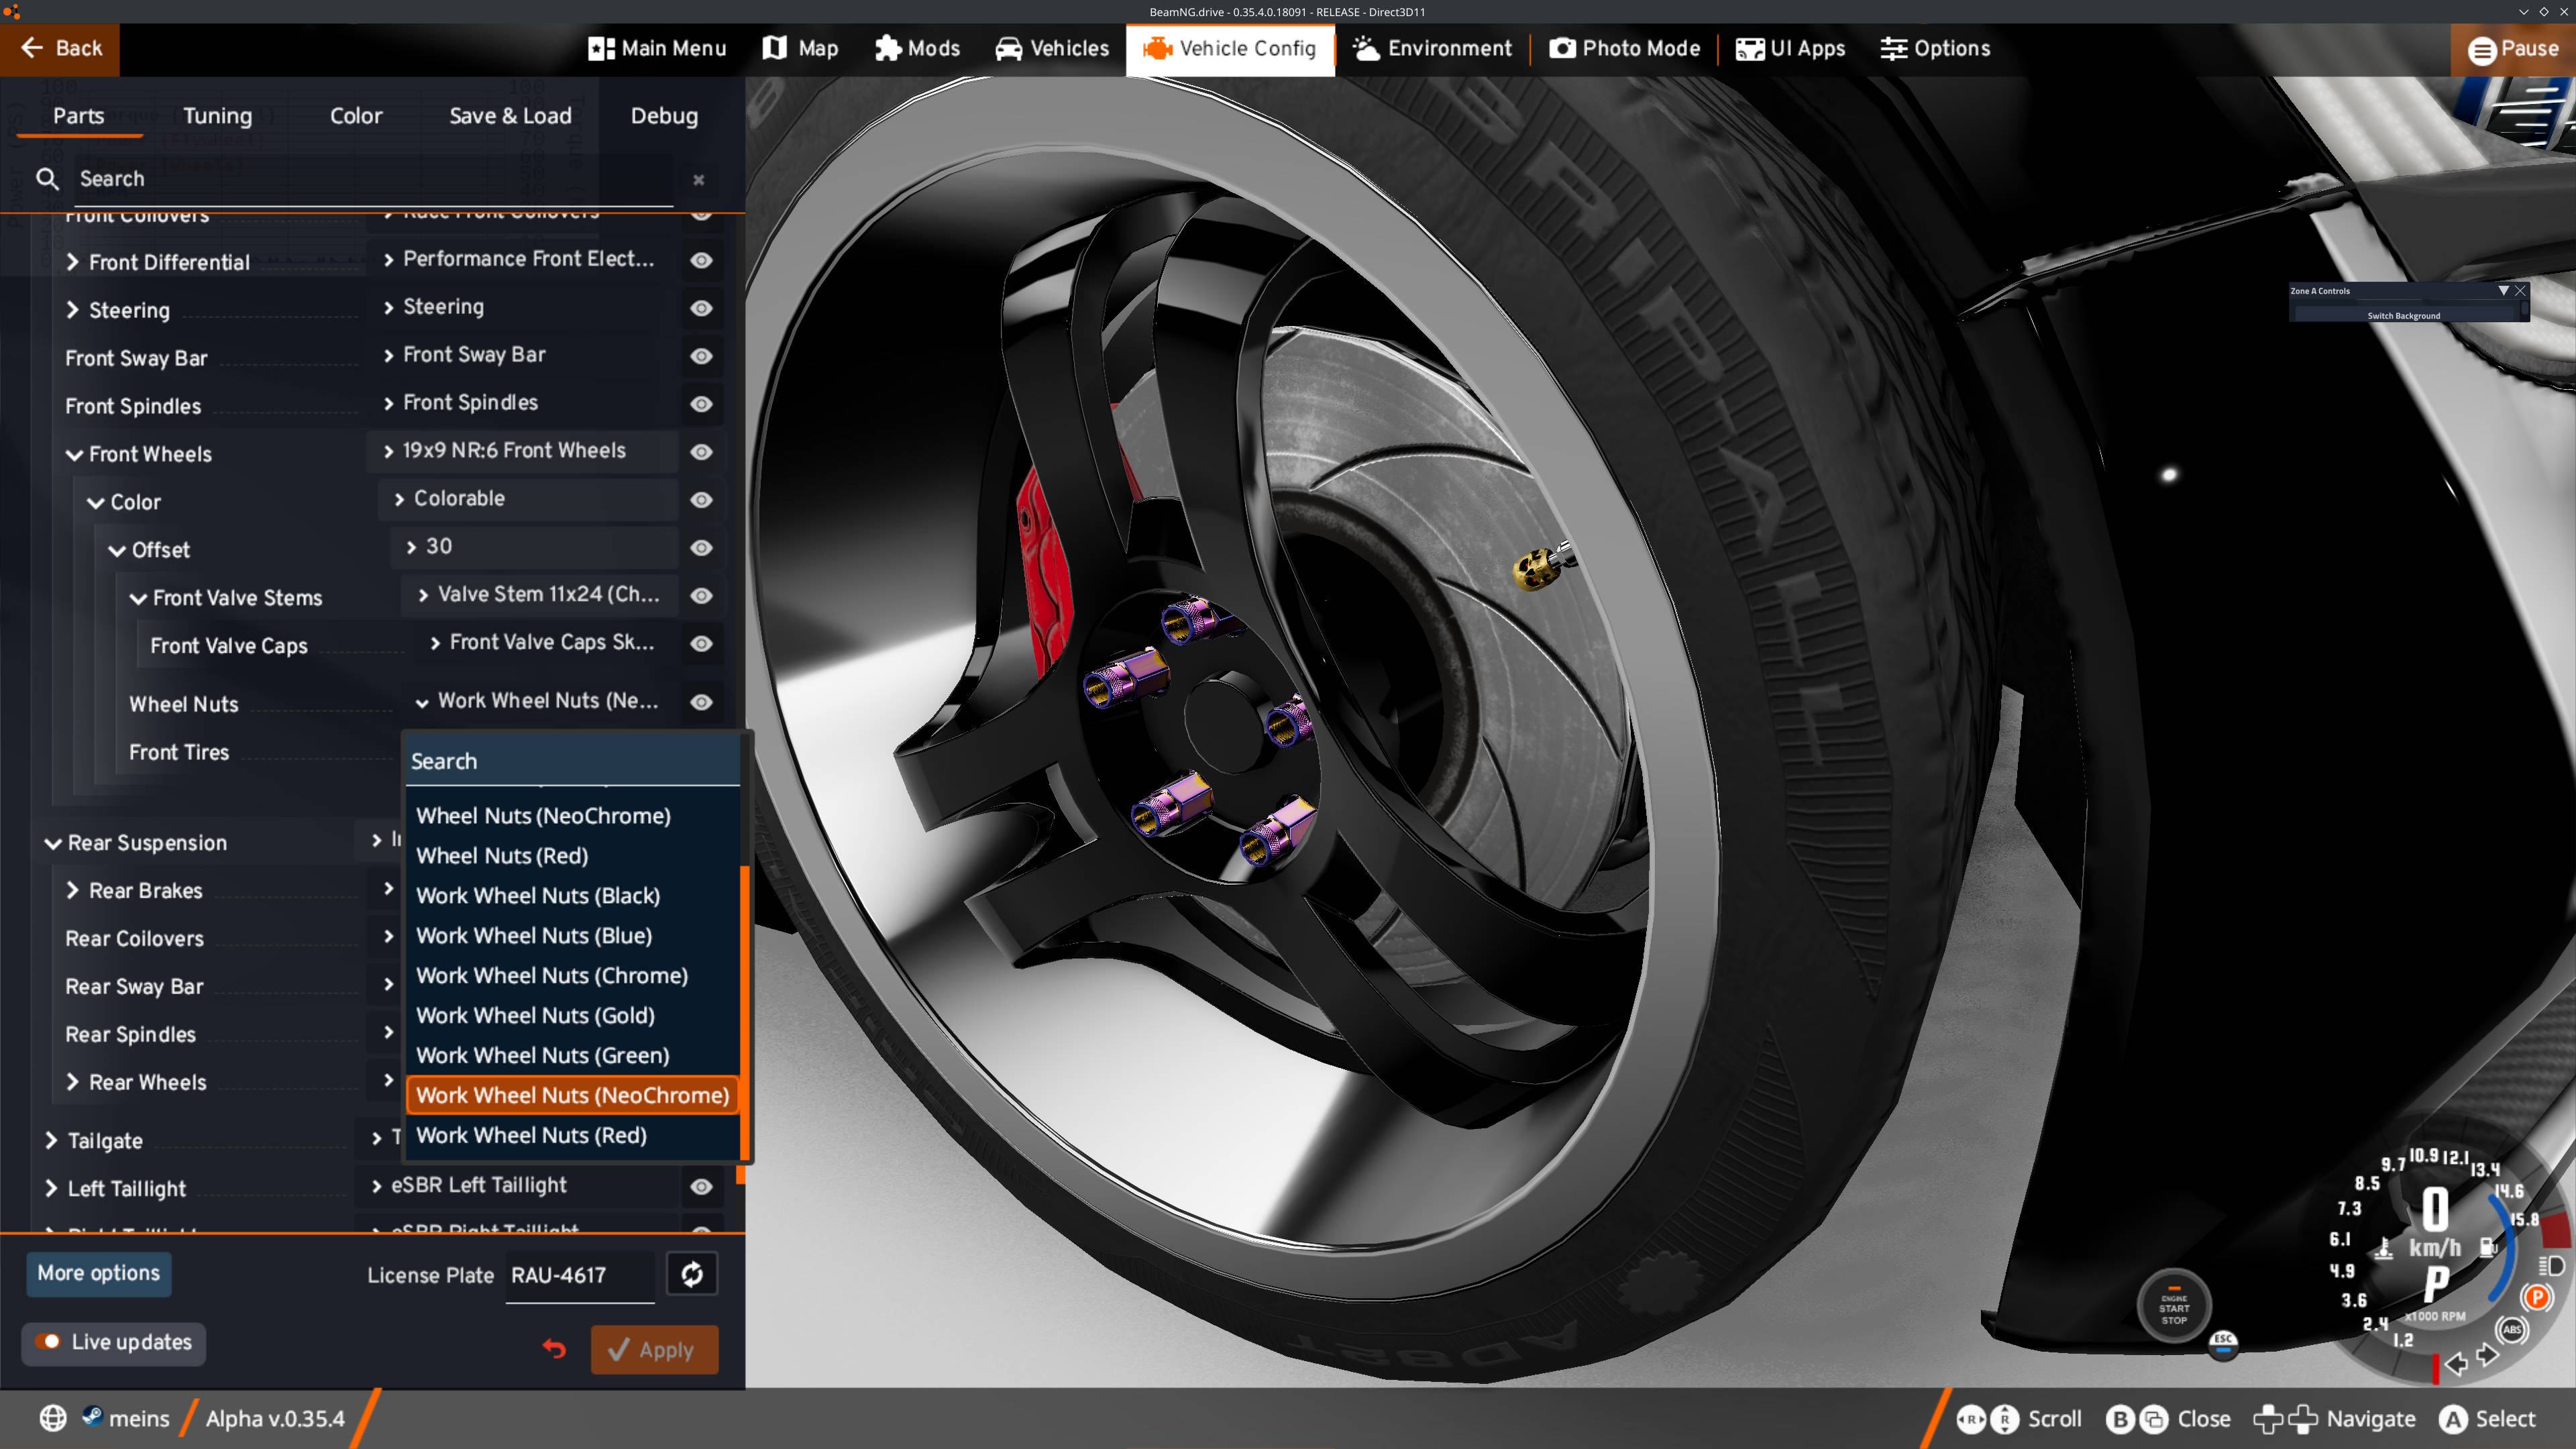Switch to the Tuning tab

click(x=217, y=115)
